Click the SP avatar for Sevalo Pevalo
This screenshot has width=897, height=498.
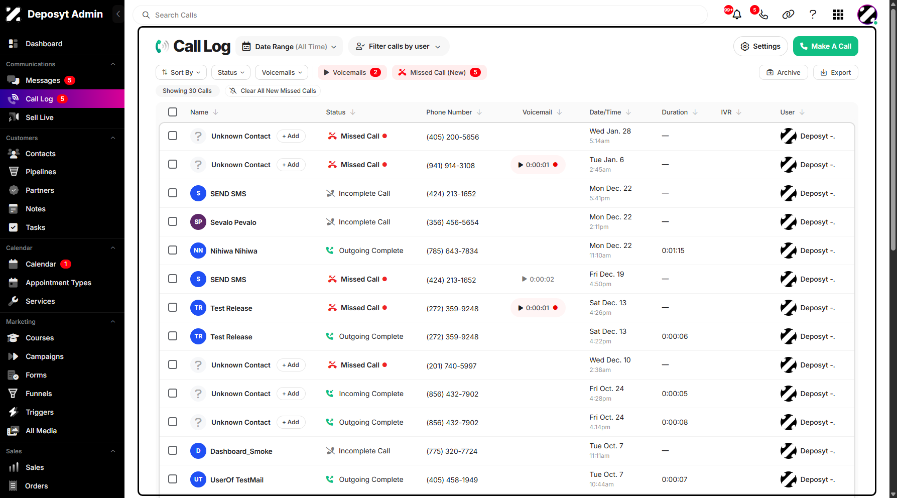[x=198, y=222]
